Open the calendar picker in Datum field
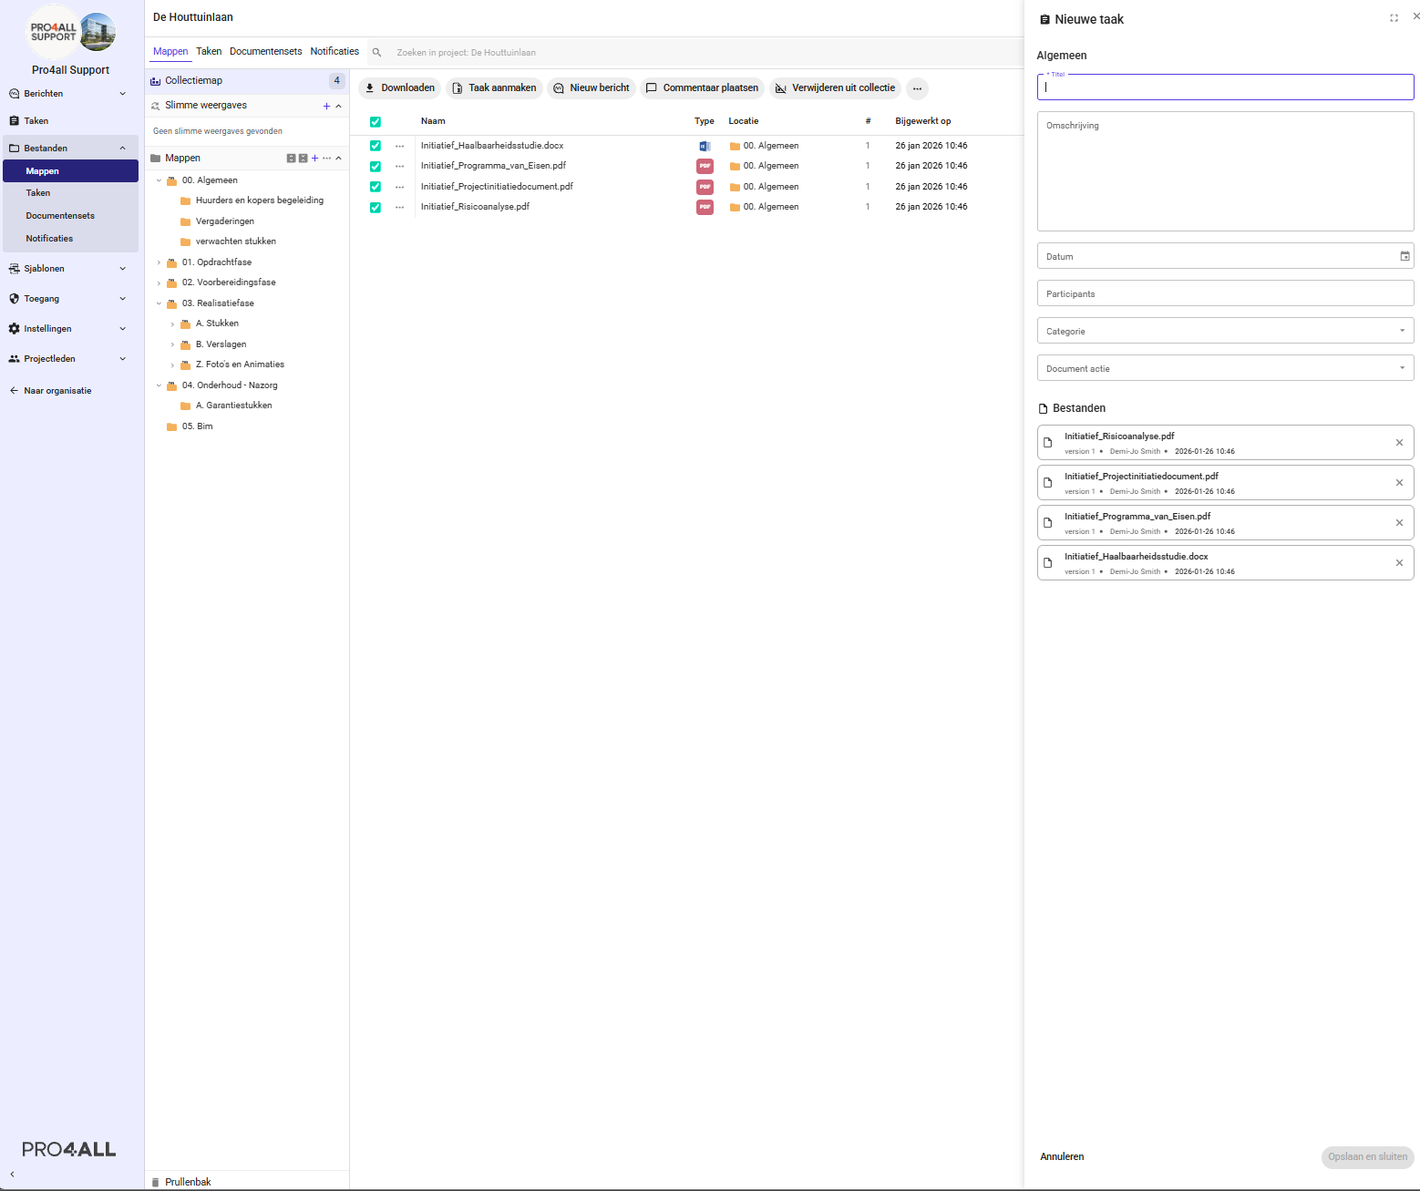Screen dimensions: 1420x1191 click(x=1405, y=256)
